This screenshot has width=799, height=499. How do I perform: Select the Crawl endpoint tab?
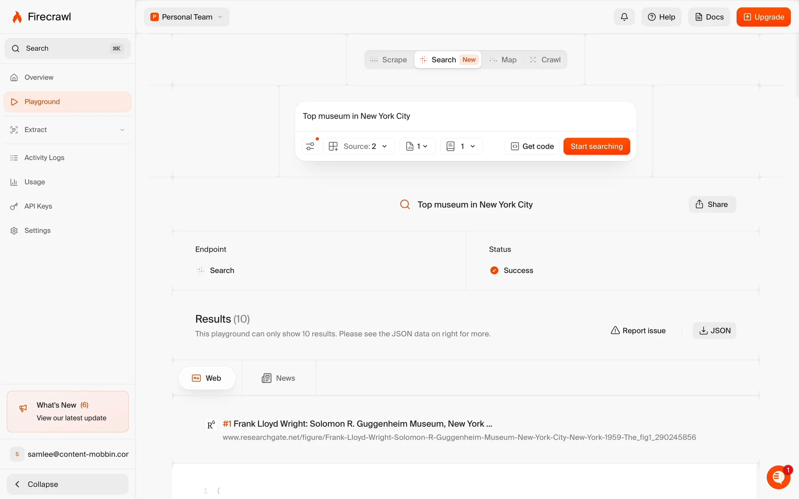click(x=545, y=60)
